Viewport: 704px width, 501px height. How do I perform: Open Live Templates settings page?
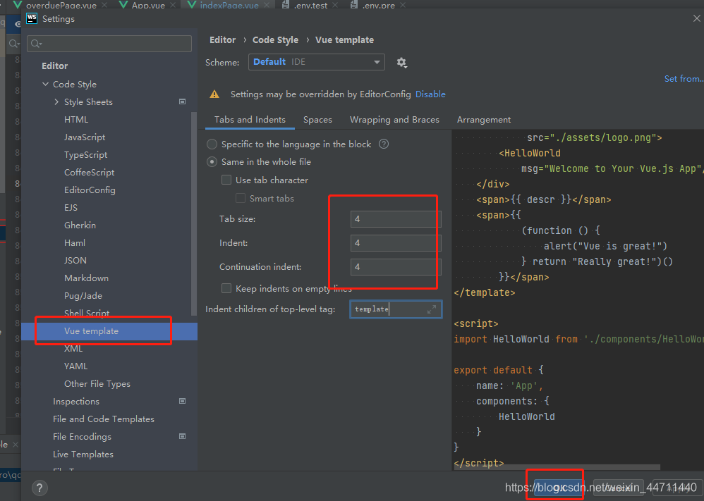(83, 454)
